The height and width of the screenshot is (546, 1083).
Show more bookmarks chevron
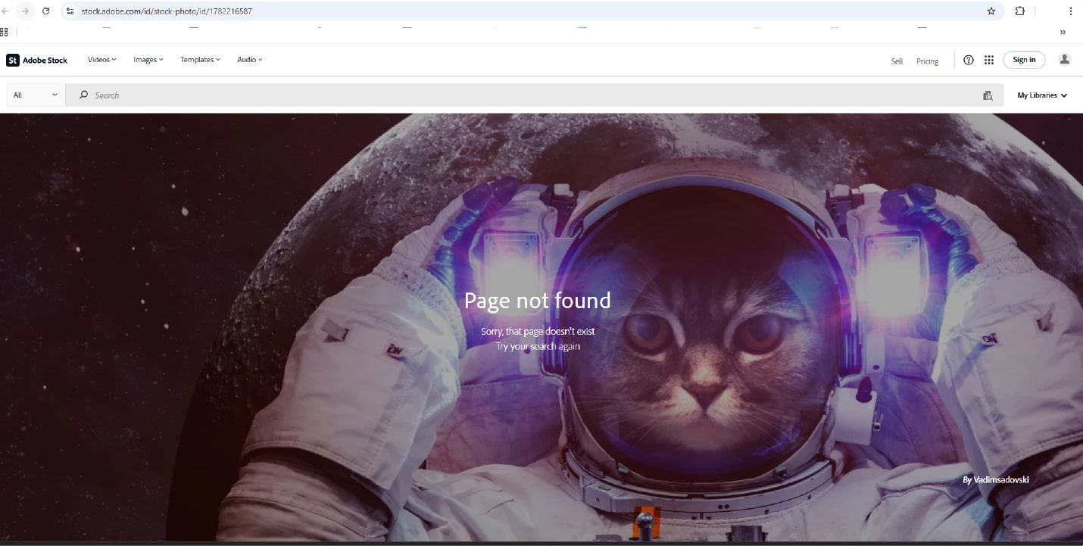(x=1063, y=32)
